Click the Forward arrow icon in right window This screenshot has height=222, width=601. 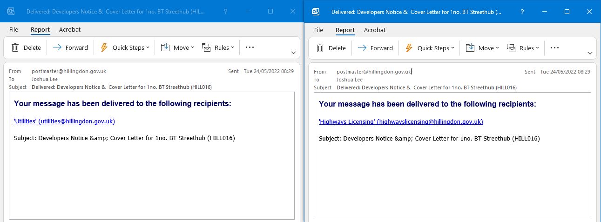tap(362, 48)
